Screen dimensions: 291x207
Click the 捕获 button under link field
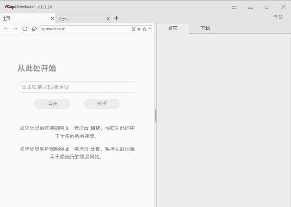pyautogui.click(x=52, y=104)
